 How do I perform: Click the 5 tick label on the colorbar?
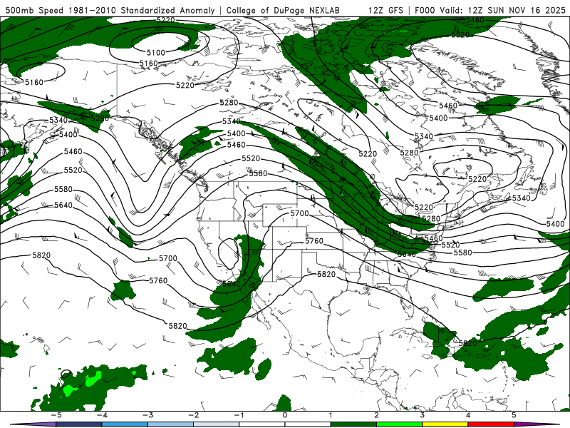[514, 415]
